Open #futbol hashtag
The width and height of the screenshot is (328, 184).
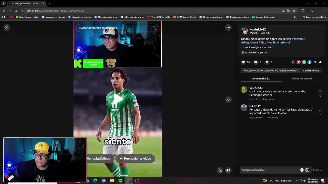(x=285, y=42)
